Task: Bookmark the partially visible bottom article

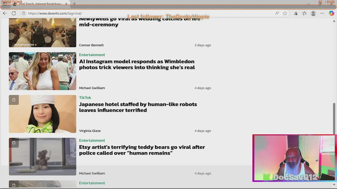Action: [x=14, y=185]
